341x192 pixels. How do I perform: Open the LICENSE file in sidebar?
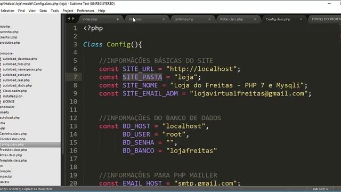tap(9, 102)
